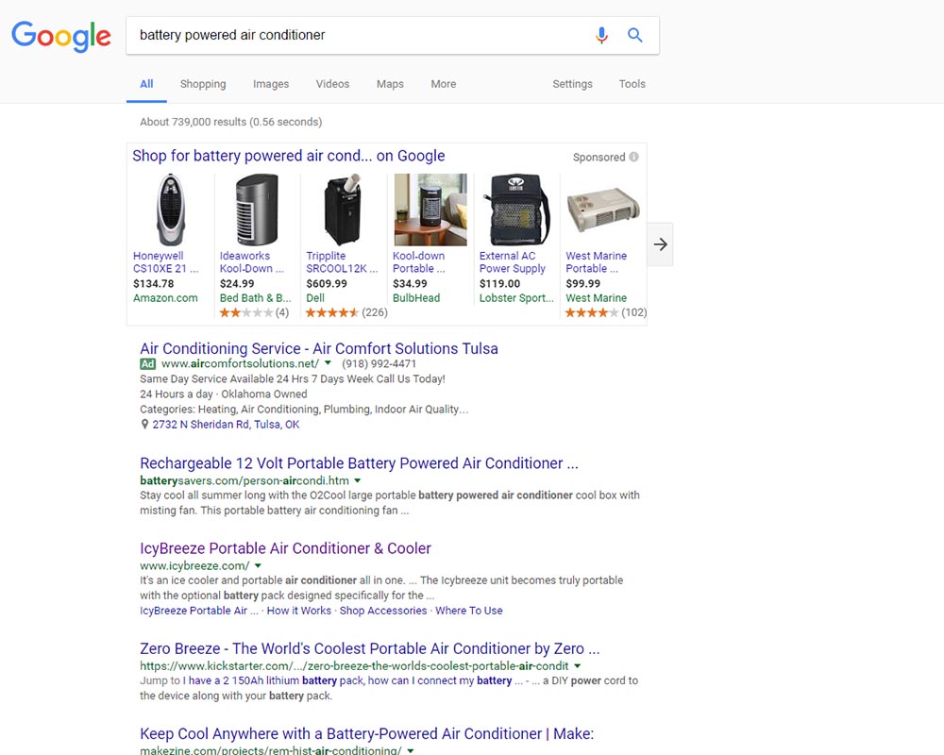The height and width of the screenshot is (755, 944).
Task: Start voice search with microphone icon
Action: (600, 35)
